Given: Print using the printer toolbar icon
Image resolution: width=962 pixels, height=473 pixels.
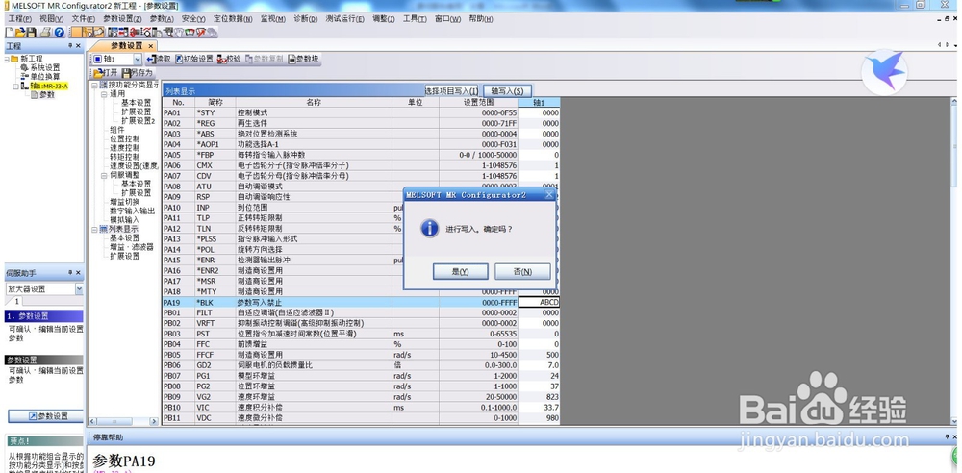Looking at the screenshot, I should [x=45, y=32].
